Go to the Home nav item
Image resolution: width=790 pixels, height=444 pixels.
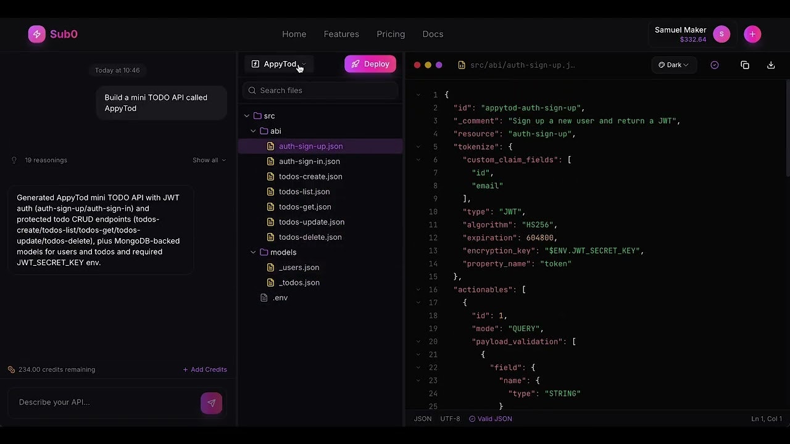pos(294,34)
